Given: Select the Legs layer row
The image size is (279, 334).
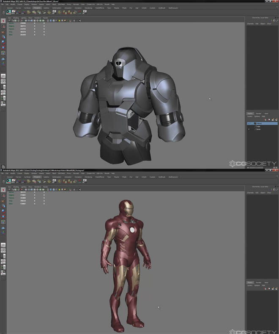Looking at the screenshot, I should (x=262, y=126).
